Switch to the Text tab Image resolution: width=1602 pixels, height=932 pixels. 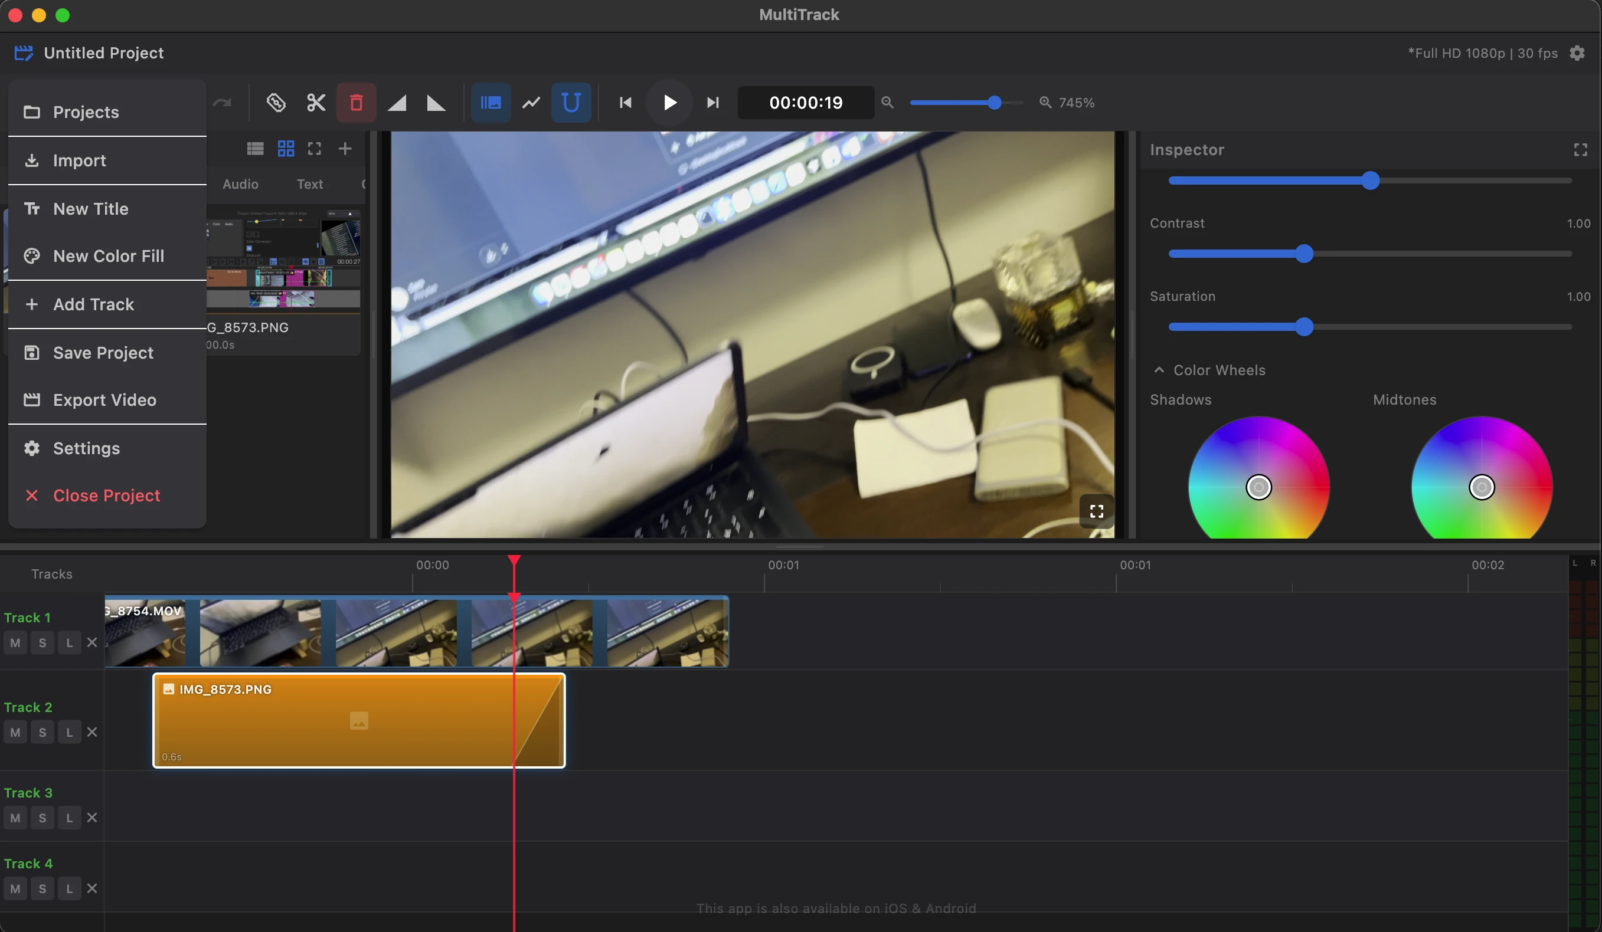pyautogui.click(x=309, y=183)
